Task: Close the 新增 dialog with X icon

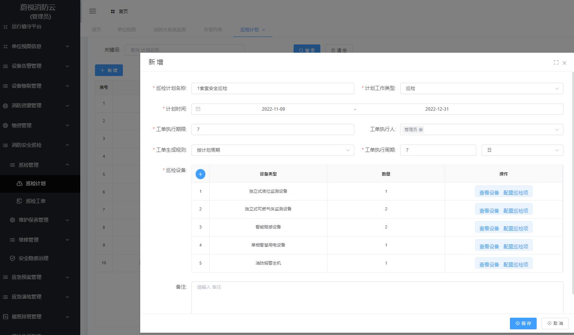Action: [x=565, y=63]
